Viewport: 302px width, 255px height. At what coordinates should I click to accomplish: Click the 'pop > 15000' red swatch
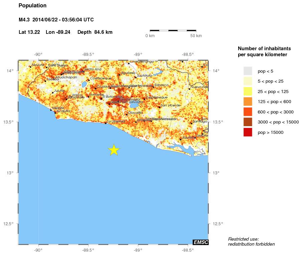coord(248,133)
